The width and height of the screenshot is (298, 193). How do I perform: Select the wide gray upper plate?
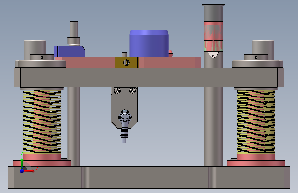click(x=149, y=78)
